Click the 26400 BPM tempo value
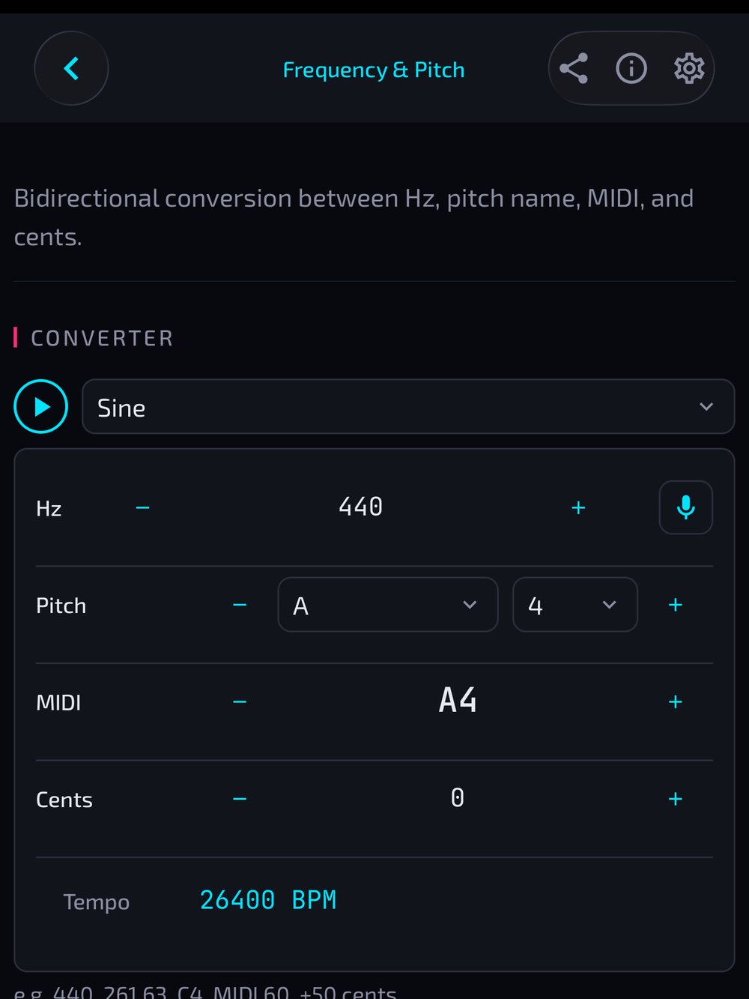The width and height of the screenshot is (749, 999). (x=267, y=899)
